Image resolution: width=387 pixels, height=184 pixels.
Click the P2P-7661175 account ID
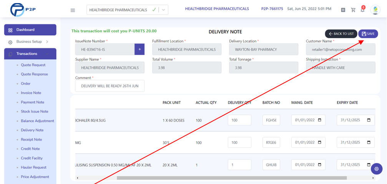[272, 9]
